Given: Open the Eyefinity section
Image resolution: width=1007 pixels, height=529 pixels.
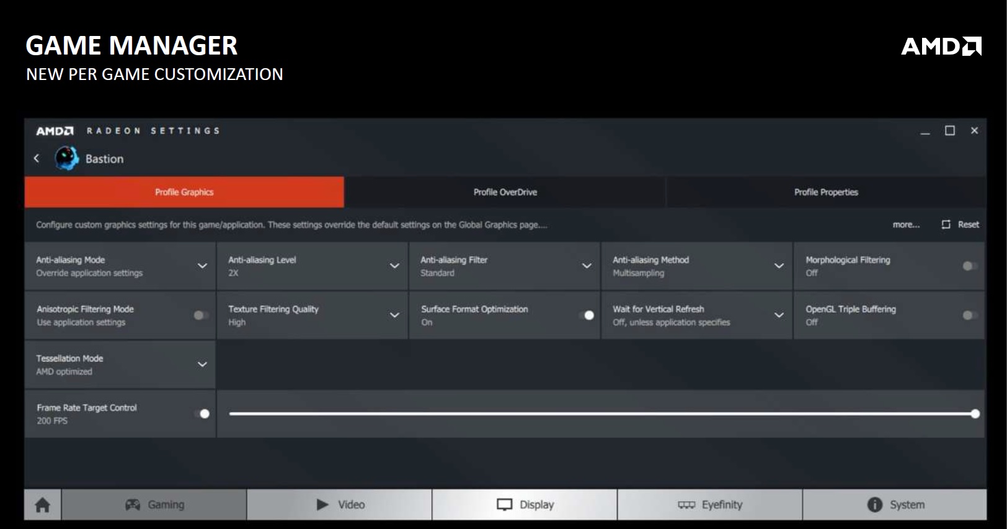Looking at the screenshot, I should (710, 505).
